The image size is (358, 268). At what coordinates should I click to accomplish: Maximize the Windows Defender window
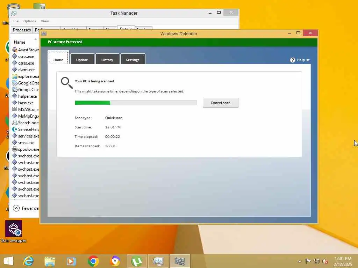[x=298, y=33]
